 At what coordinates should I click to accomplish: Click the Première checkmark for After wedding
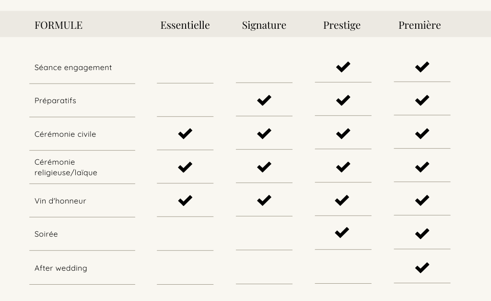pos(422,267)
